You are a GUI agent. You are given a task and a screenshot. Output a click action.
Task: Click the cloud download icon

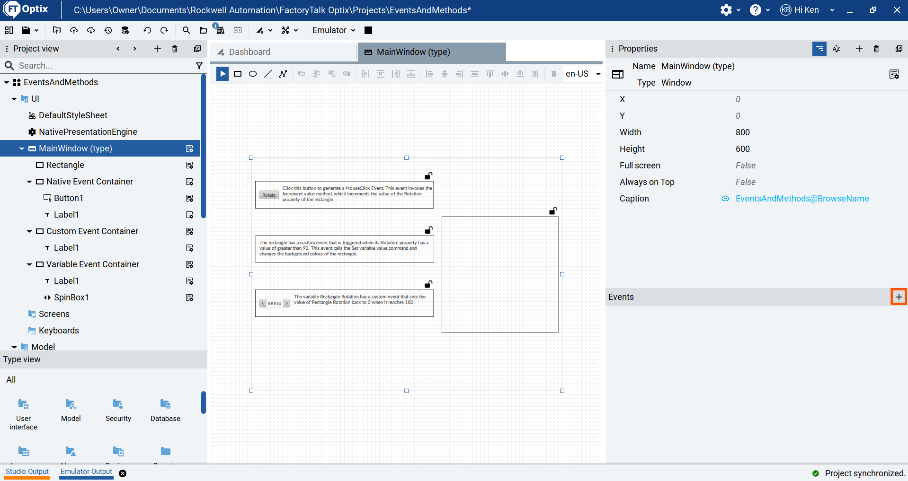(x=91, y=30)
